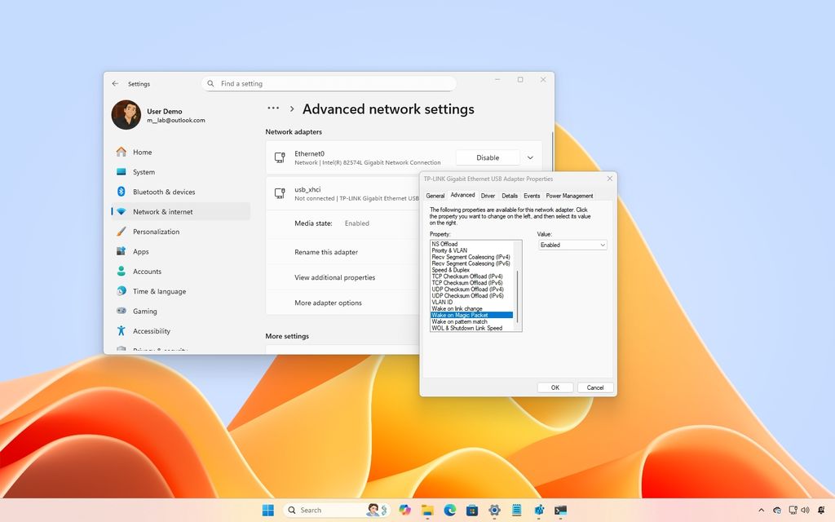Select the Gaming sidebar icon
The width and height of the screenshot is (835, 522).
click(x=122, y=311)
